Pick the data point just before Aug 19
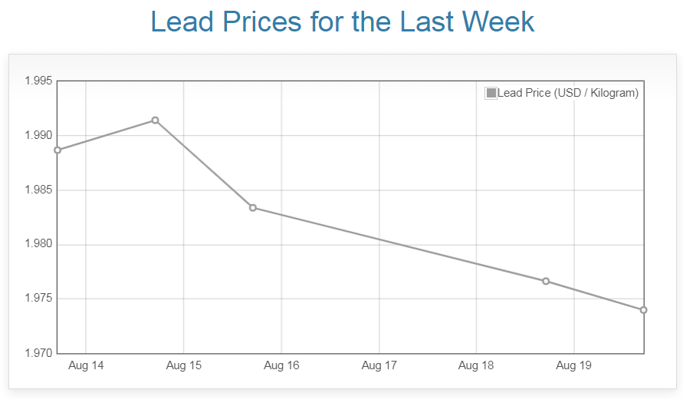683x403 pixels. pyautogui.click(x=546, y=281)
